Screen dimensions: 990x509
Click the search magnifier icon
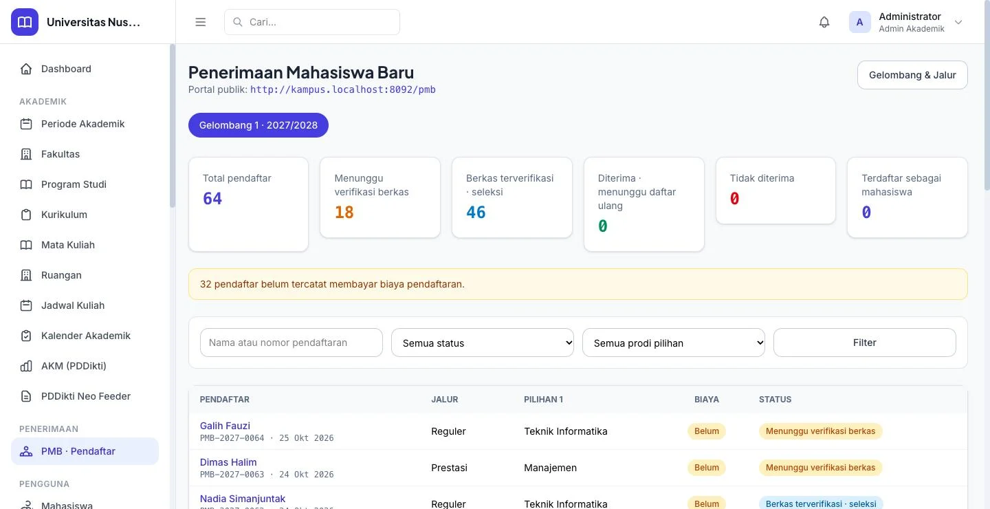click(x=238, y=22)
